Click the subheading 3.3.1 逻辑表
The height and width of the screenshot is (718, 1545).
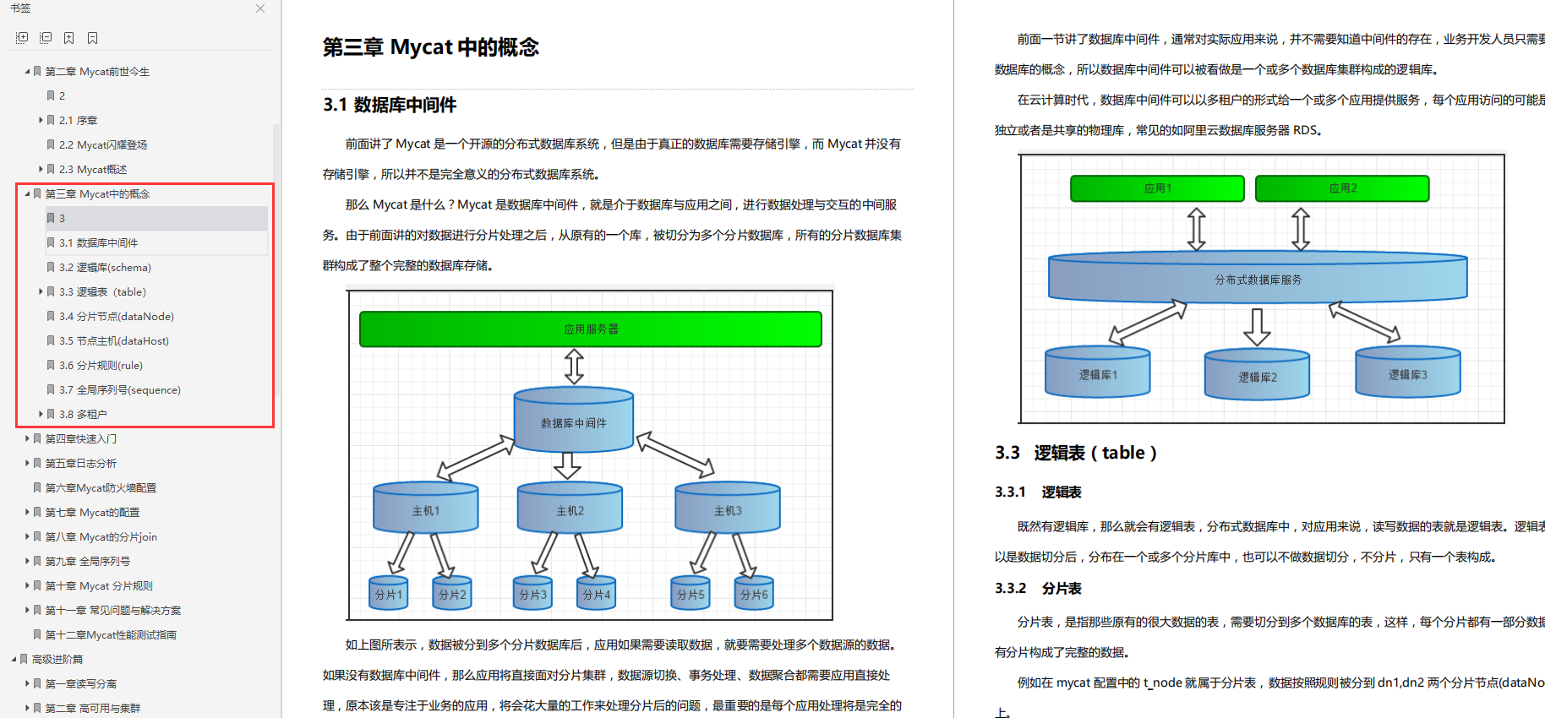pos(1038,492)
